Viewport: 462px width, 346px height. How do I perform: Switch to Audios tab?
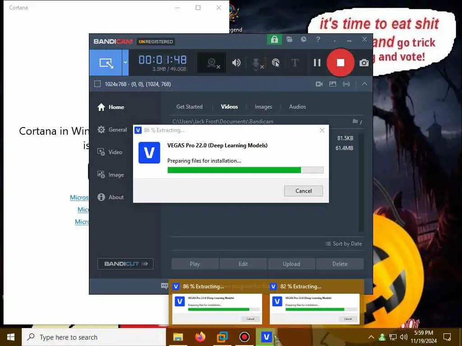pos(297,107)
